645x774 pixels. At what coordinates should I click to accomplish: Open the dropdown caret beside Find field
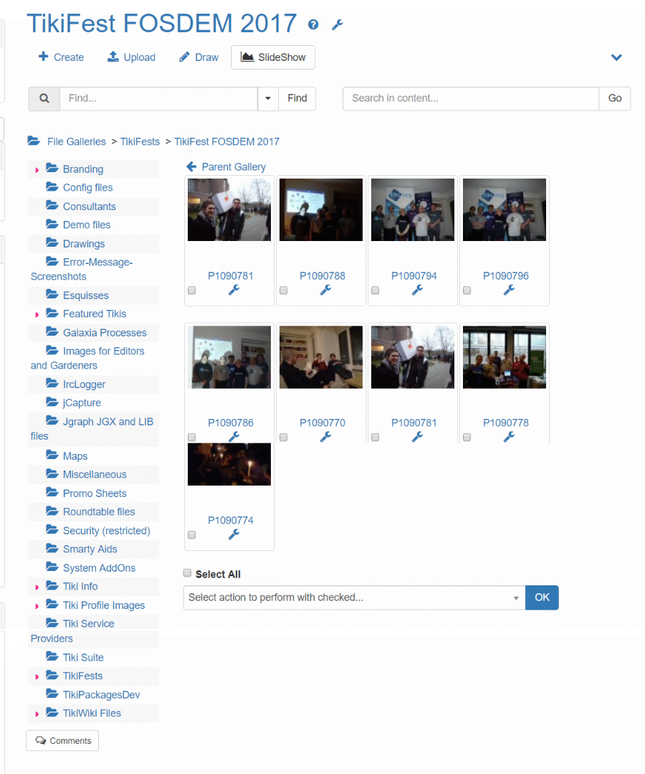[x=268, y=98]
